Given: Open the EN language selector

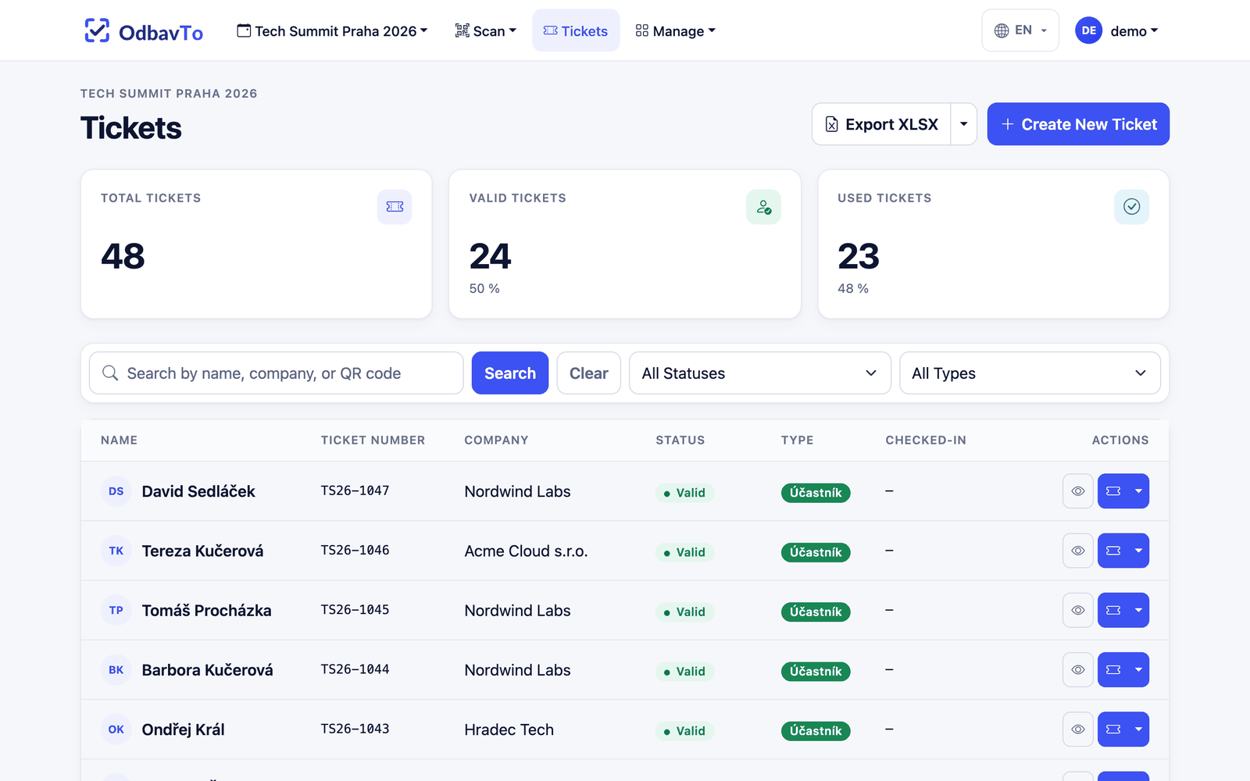Looking at the screenshot, I should coord(1020,30).
